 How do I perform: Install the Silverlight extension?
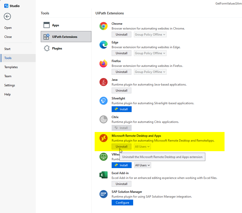click(x=122, y=109)
